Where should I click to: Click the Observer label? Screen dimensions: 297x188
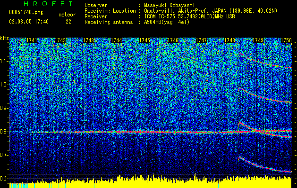click(x=96, y=5)
